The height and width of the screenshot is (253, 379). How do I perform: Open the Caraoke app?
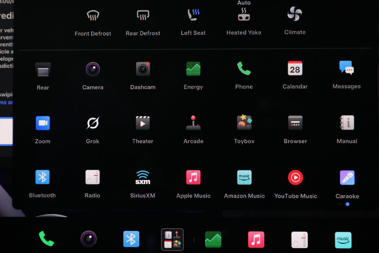click(x=347, y=177)
